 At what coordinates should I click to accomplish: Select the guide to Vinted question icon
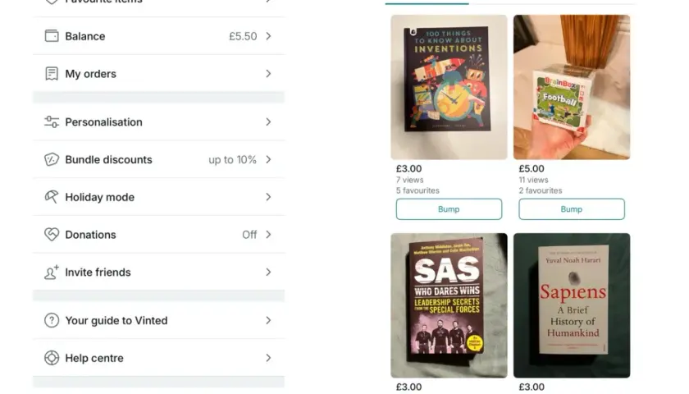52,320
